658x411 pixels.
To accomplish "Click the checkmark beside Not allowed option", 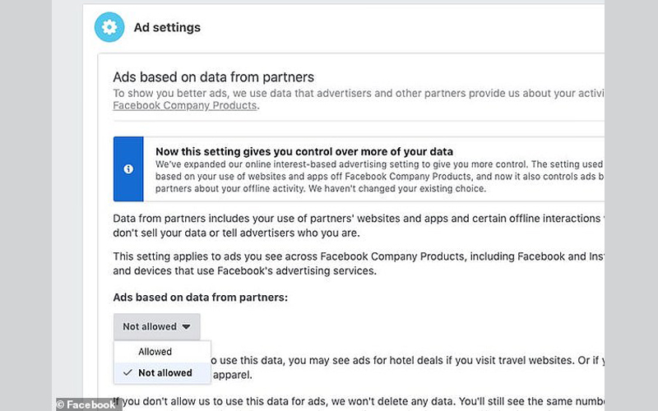I will (127, 372).
